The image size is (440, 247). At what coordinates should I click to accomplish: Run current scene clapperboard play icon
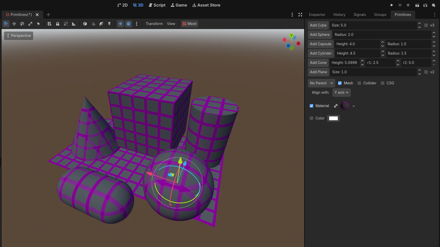point(417,5)
